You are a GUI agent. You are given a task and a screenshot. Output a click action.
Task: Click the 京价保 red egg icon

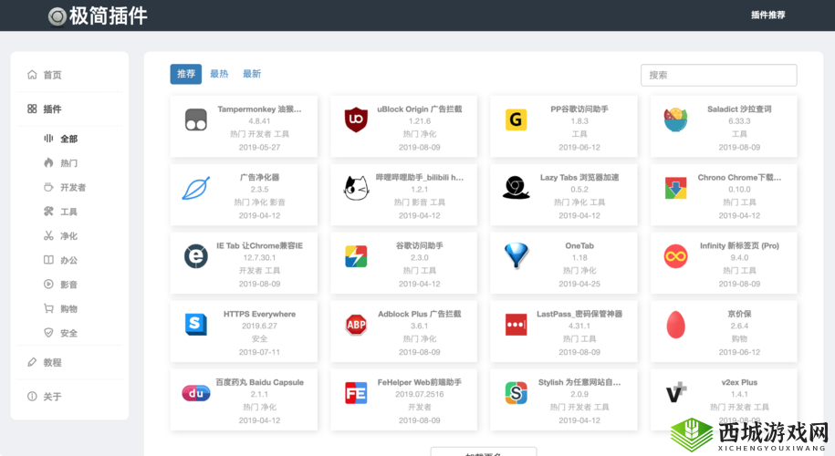point(675,325)
